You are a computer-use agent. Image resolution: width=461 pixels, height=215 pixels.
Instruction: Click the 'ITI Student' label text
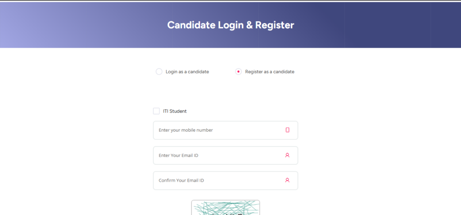(x=175, y=111)
